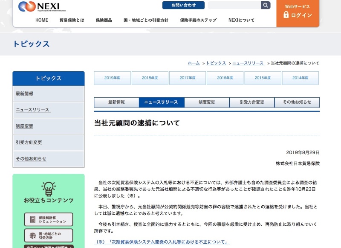Screen dimensions: 341x248
Task: Open the 貿易保険とは menu
Action: click(x=72, y=20)
